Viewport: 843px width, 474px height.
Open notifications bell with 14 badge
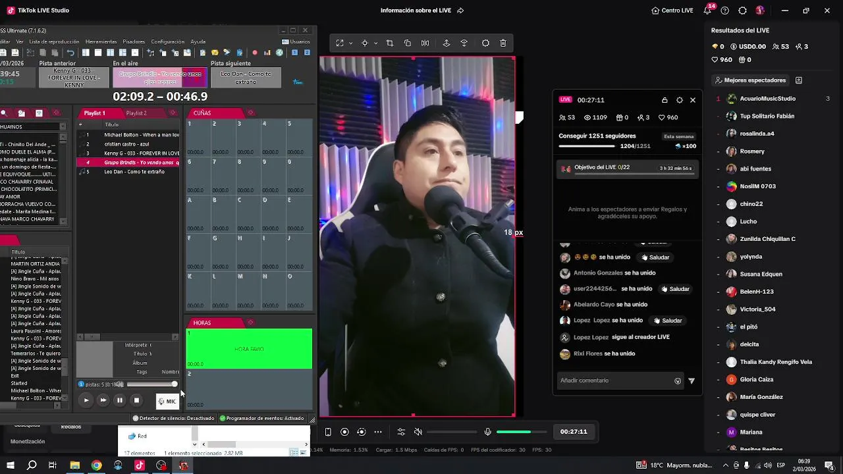point(709,10)
